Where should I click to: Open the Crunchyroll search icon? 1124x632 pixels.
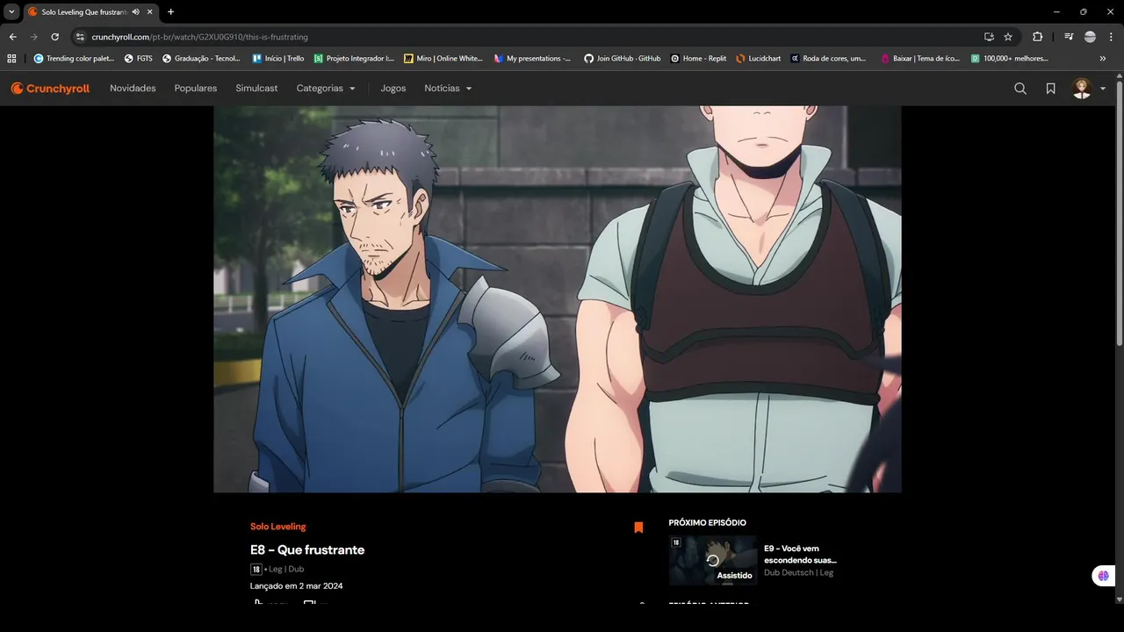[x=1020, y=89]
